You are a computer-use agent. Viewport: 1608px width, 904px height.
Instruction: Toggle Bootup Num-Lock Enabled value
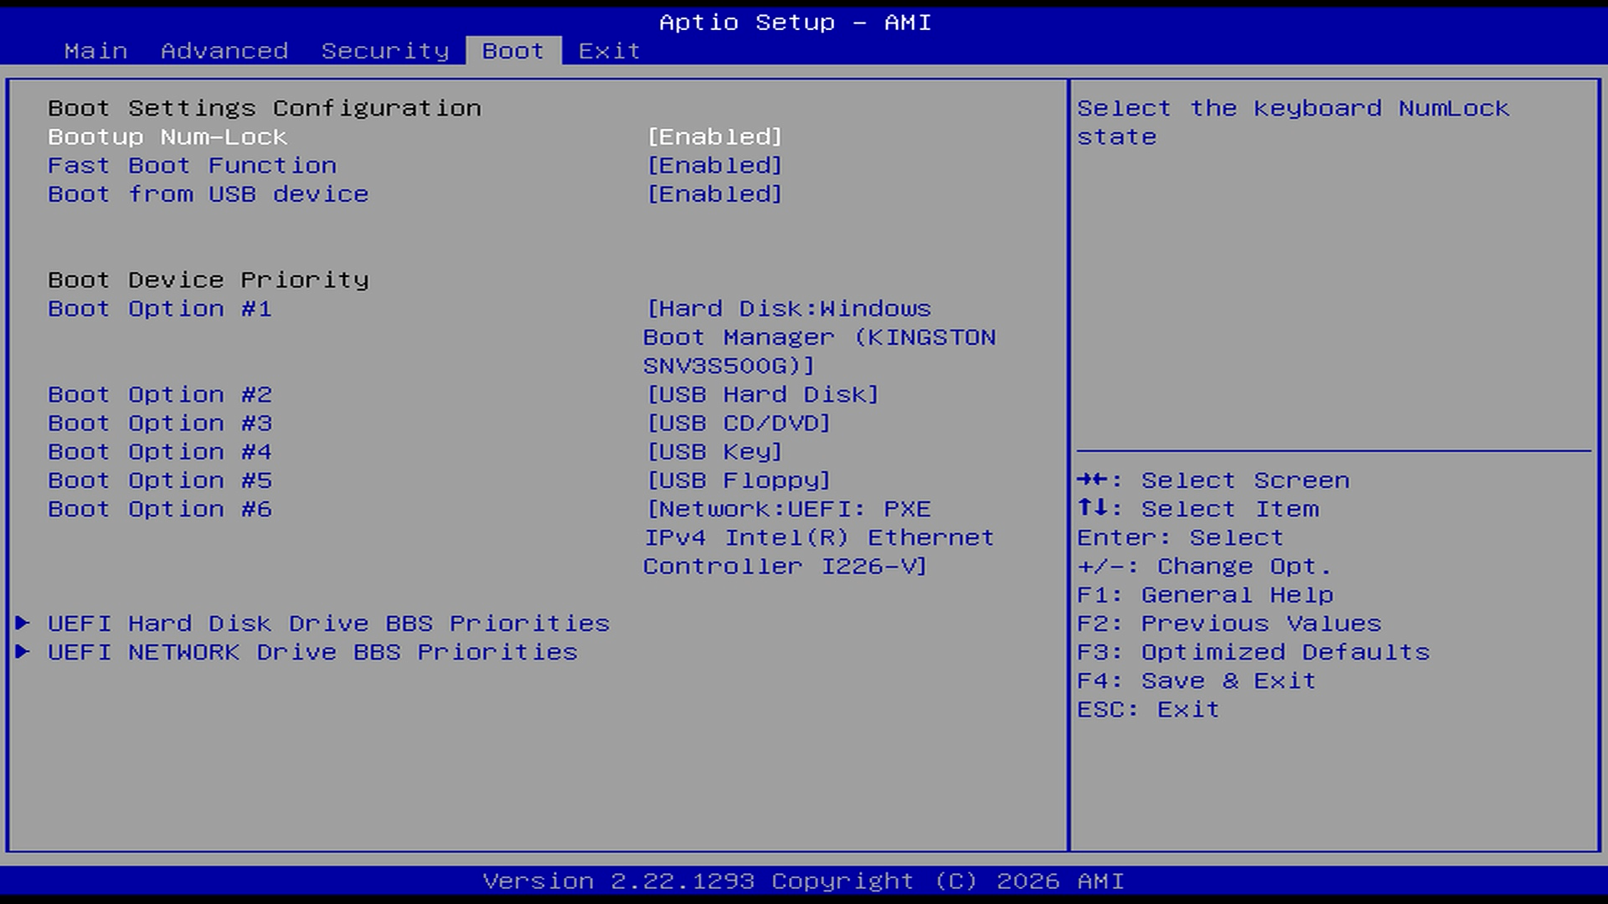(714, 136)
